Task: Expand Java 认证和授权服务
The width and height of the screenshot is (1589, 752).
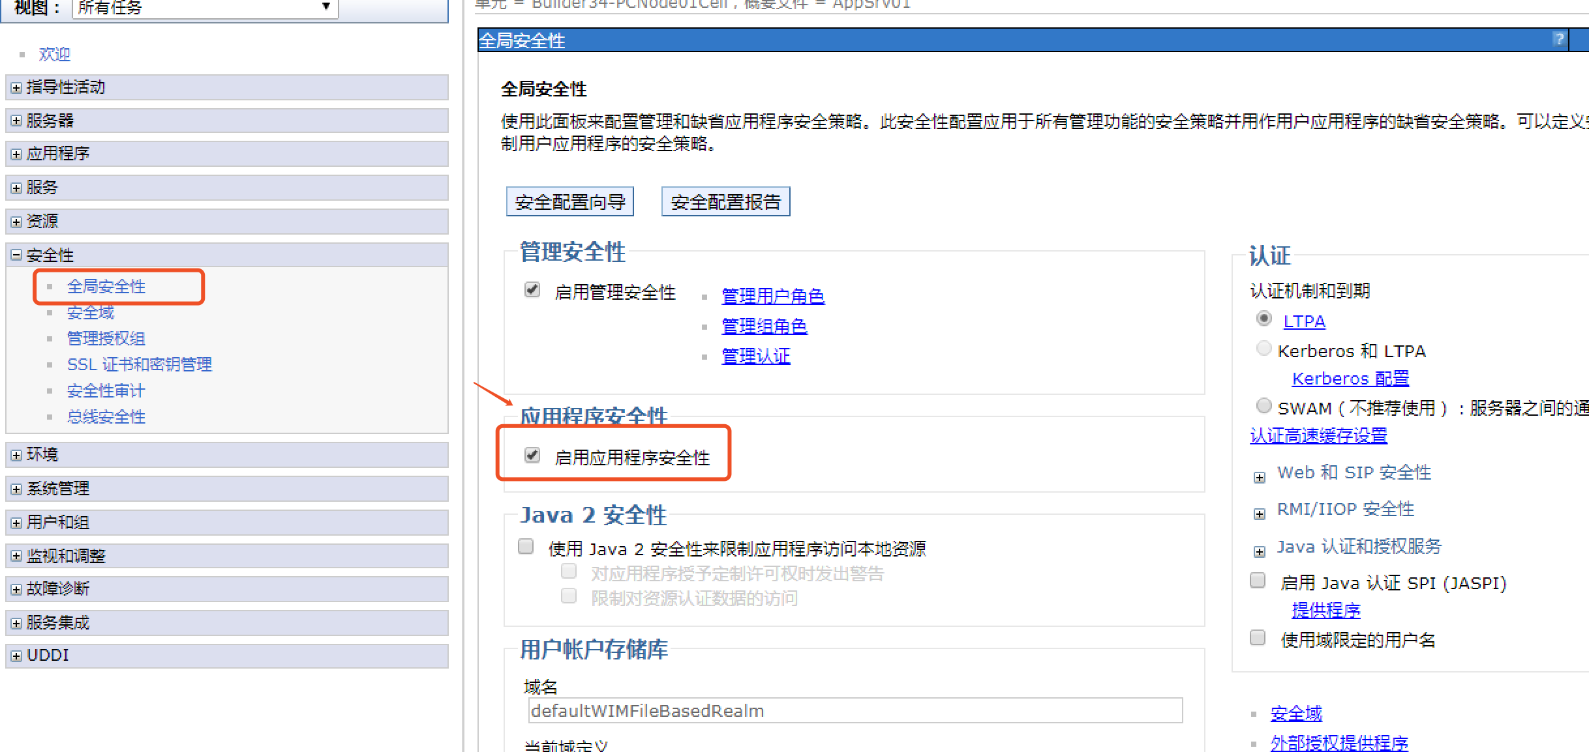Action: click(1260, 552)
